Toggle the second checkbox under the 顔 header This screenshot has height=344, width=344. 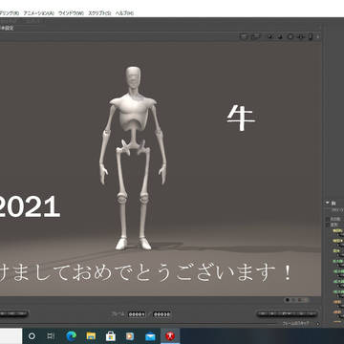click(x=328, y=225)
